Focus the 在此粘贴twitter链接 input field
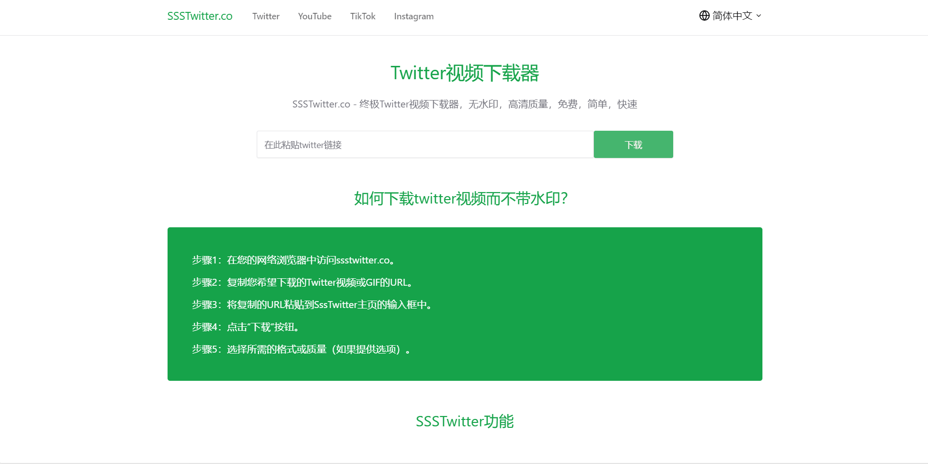928x464 pixels. pos(425,145)
